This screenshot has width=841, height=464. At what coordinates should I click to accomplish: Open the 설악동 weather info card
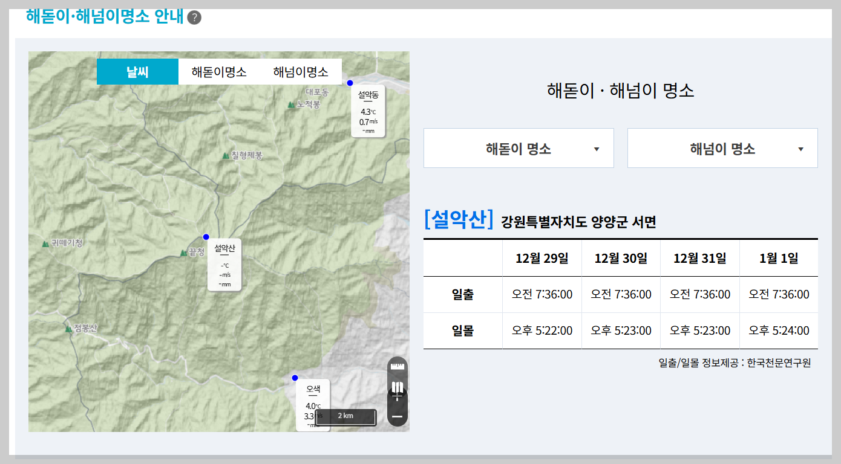368,111
